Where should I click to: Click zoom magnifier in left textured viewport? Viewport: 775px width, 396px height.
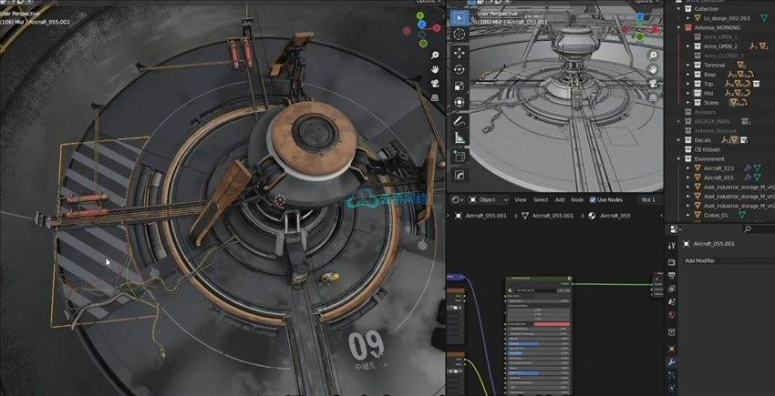[435, 56]
